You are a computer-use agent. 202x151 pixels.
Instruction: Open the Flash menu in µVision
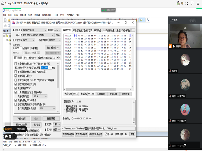(30, 15)
